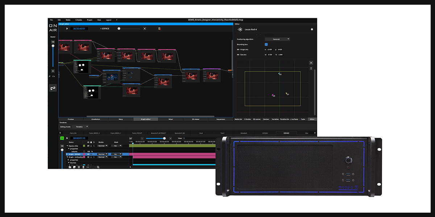The image size is (435, 217).
Task: Click the link icon below ON AIR panel
Action: tap(53, 88)
